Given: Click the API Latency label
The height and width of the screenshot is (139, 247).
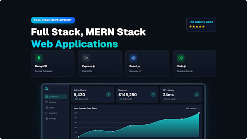Looking at the screenshot, I should coord(169,90).
